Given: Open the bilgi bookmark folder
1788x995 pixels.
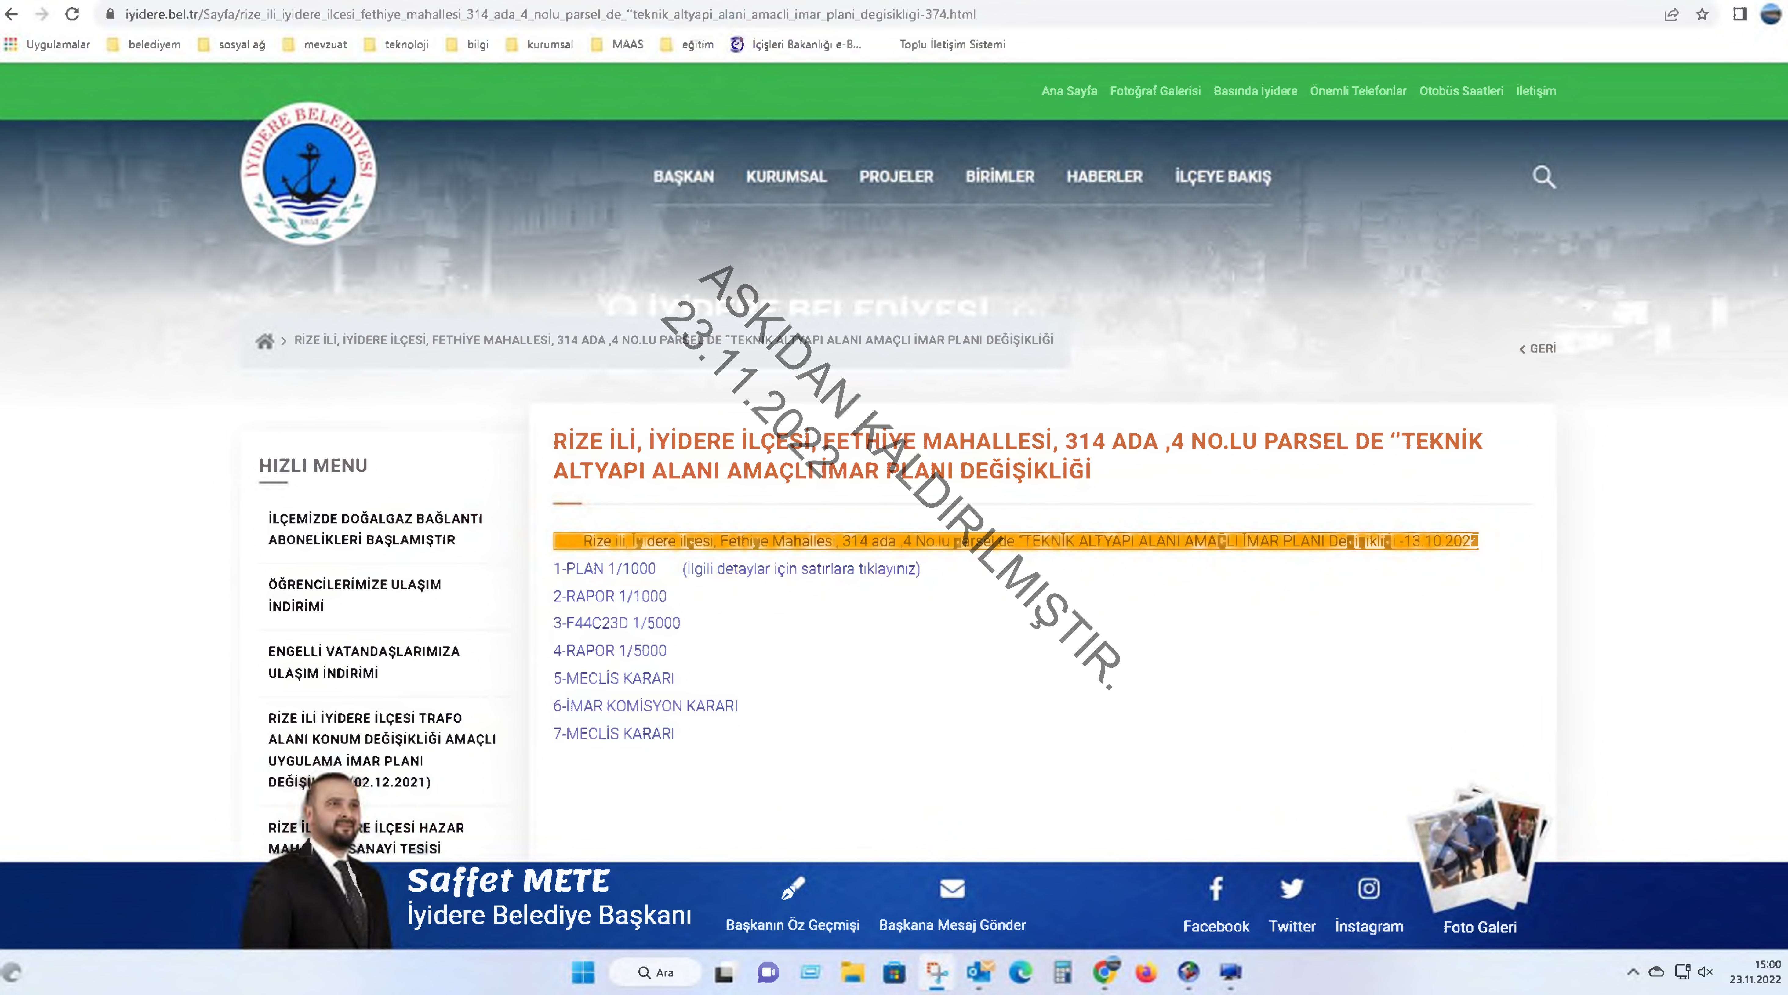Looking at the screenshot, I should tap(467, 44).
